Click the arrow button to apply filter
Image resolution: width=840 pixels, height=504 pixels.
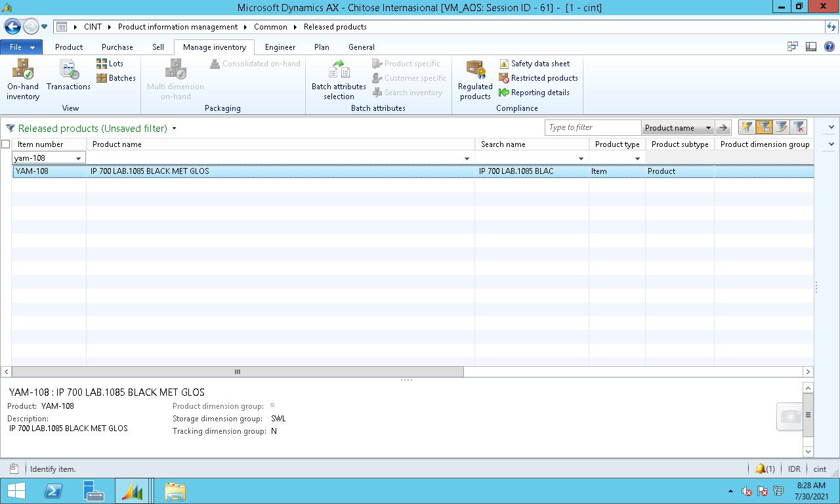tap(723, 128)
